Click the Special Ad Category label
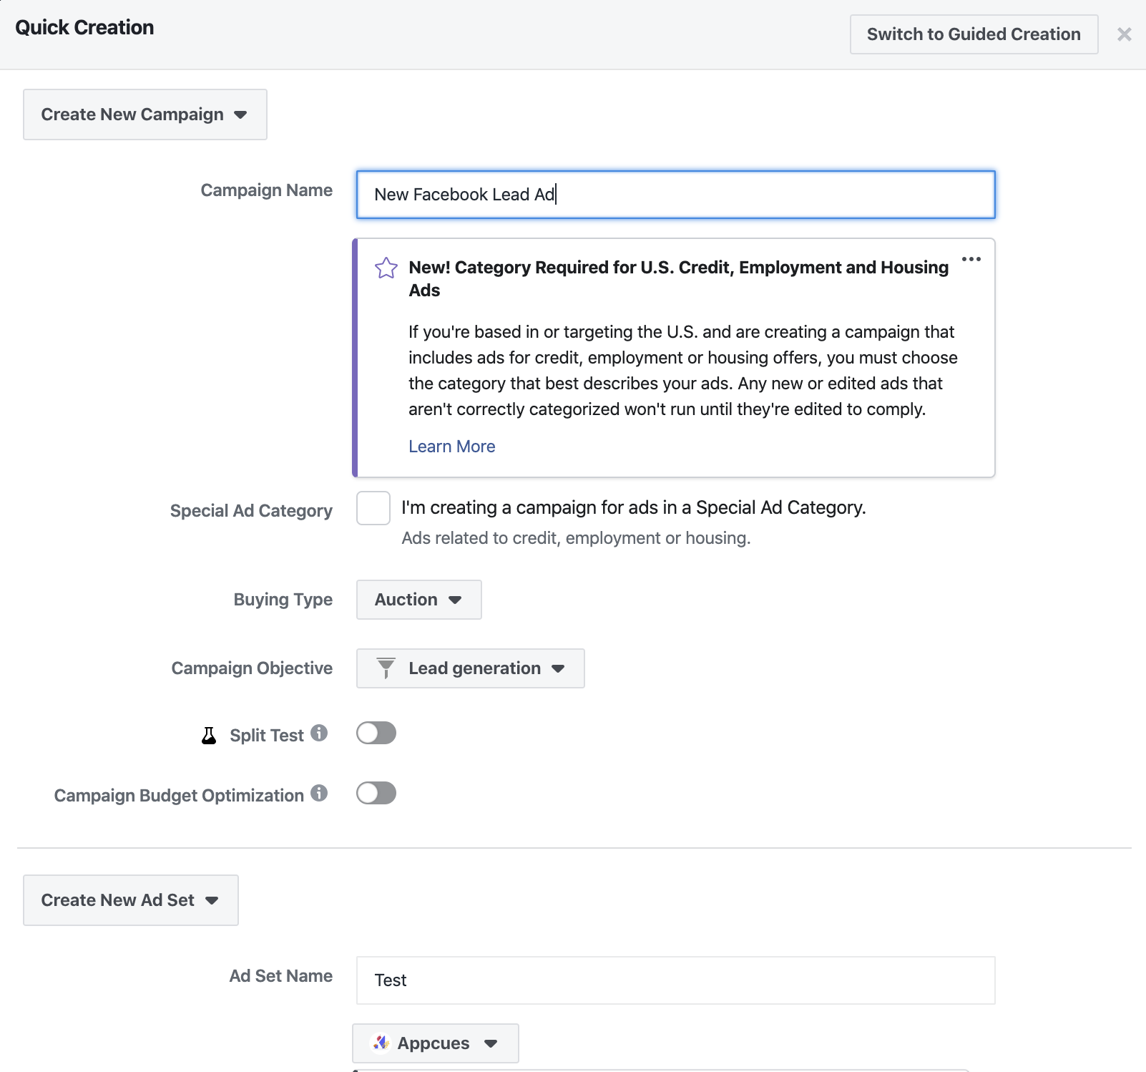Screen dimensions: 1146x1072 pyautogui.click(x=251, y=511)
